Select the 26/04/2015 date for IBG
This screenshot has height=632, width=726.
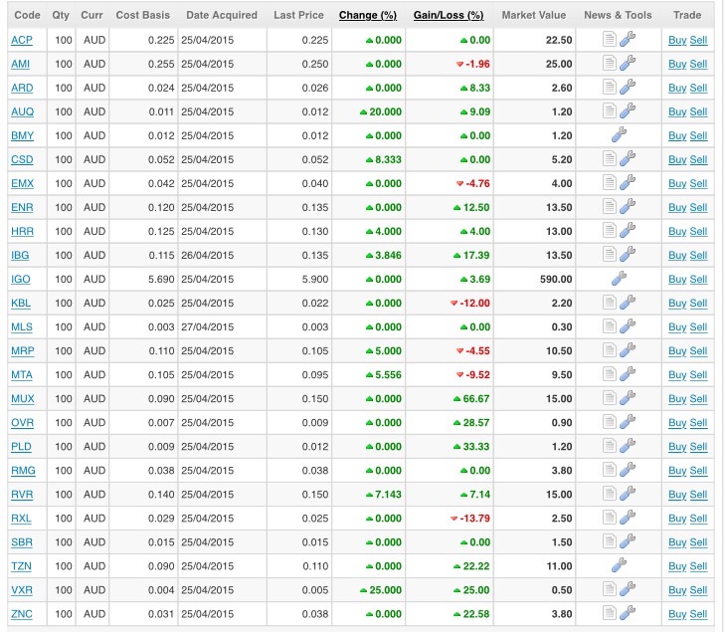[x=208, y=256]
